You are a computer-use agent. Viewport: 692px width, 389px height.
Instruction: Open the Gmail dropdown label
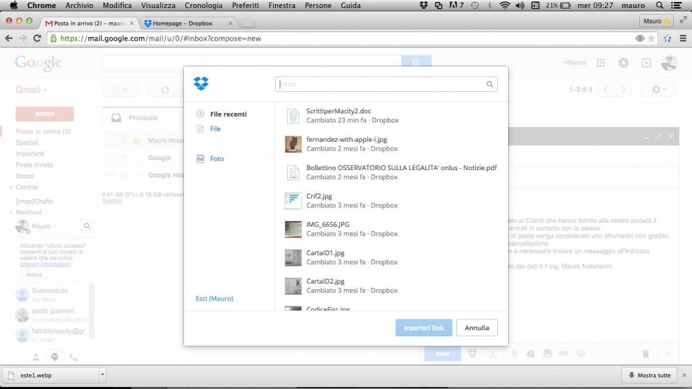point(31,90)
